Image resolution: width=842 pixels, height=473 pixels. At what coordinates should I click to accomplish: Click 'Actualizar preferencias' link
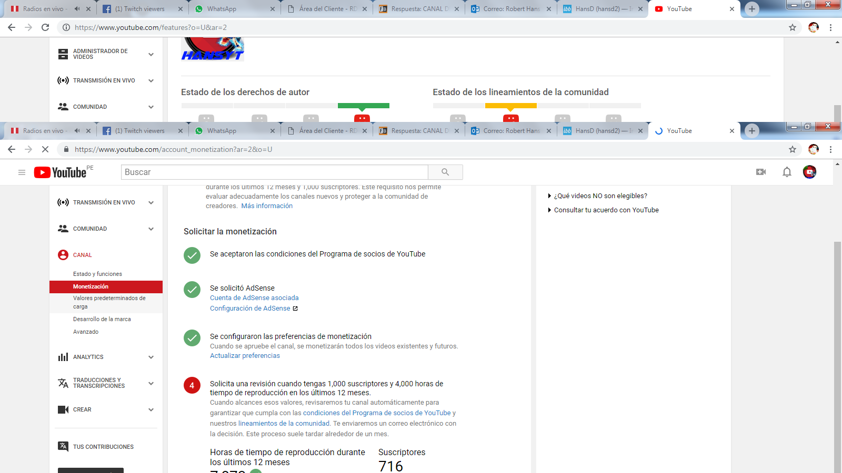(x=245, y=356)
